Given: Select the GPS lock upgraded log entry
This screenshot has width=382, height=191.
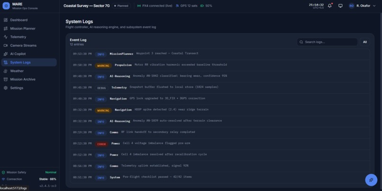Looking at the screenshot, I should point(220,99).
